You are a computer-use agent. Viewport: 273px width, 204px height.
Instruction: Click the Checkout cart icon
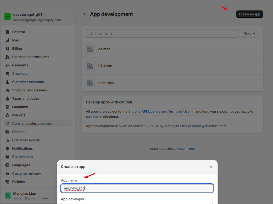tap(7, 74)
